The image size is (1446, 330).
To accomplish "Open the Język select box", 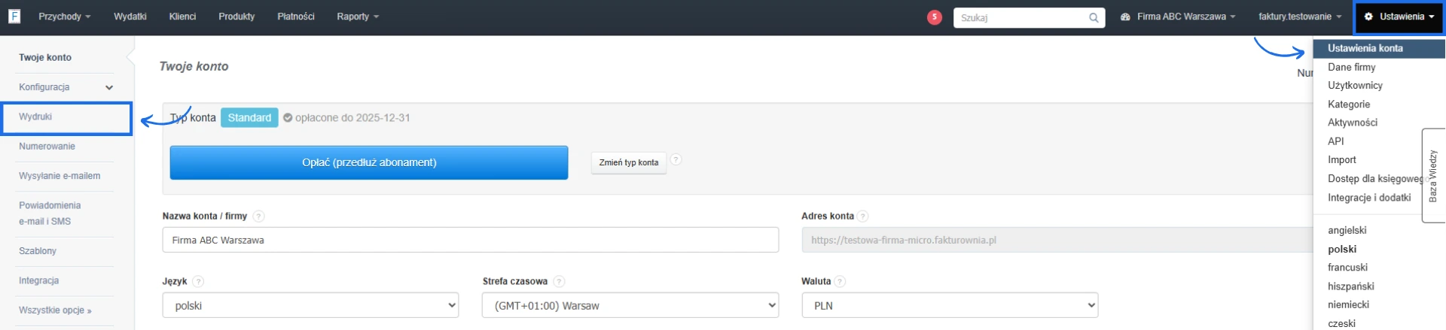I will [310, 306].
